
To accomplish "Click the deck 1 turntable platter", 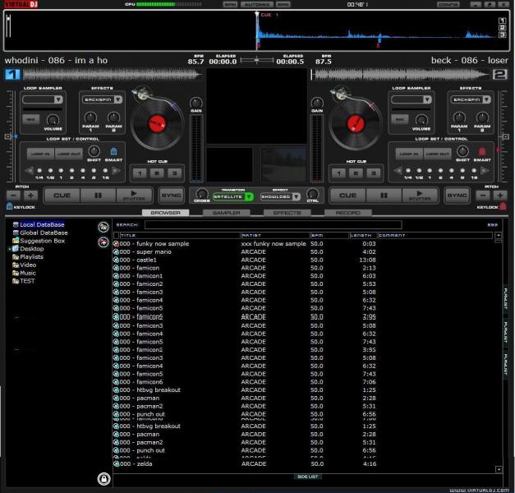I will click(x=157, y=124).
